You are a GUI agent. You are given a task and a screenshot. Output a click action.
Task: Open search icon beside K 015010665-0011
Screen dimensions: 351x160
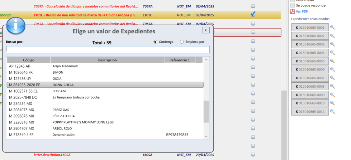tap(332, 111)
